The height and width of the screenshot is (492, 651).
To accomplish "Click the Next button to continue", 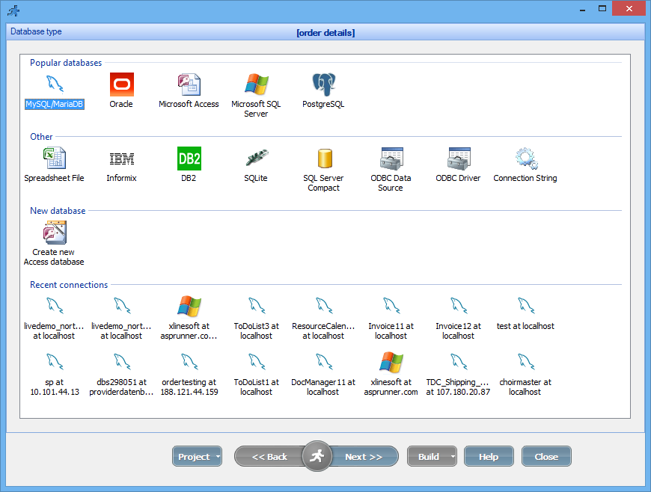I will click(x=364, y=456).
